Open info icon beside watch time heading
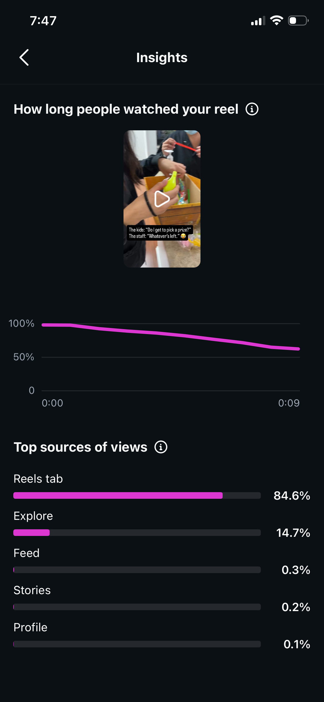The height and width of the screenshot is (702, 324). (x=252, y=109)
